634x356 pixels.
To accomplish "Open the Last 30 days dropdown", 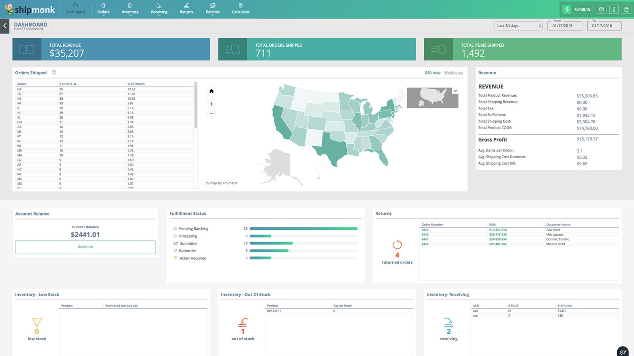I will pos(518,26).
